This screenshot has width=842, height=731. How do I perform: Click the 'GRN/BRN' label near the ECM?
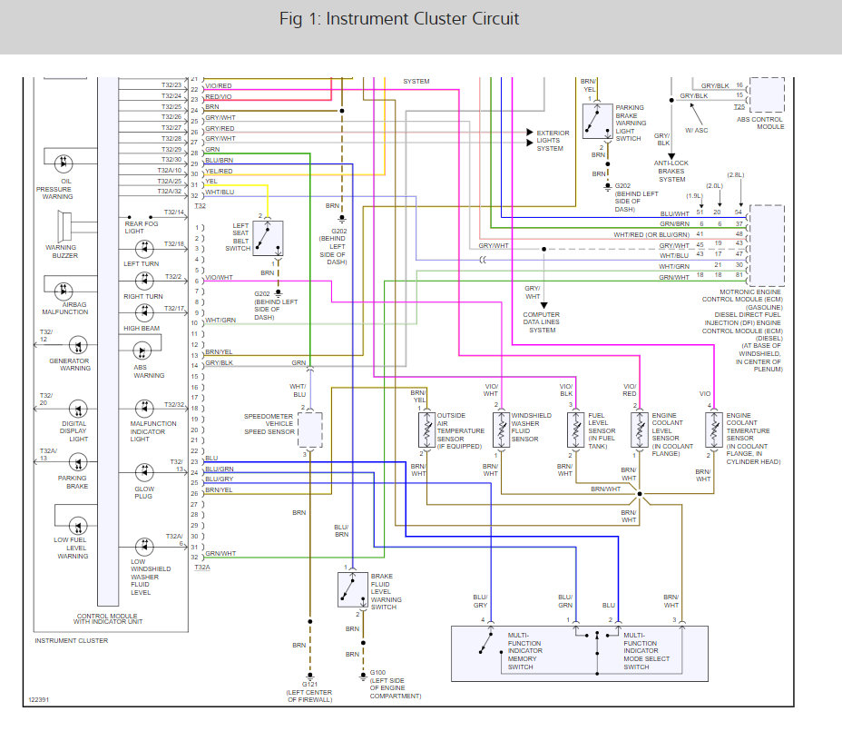[674, 224]
